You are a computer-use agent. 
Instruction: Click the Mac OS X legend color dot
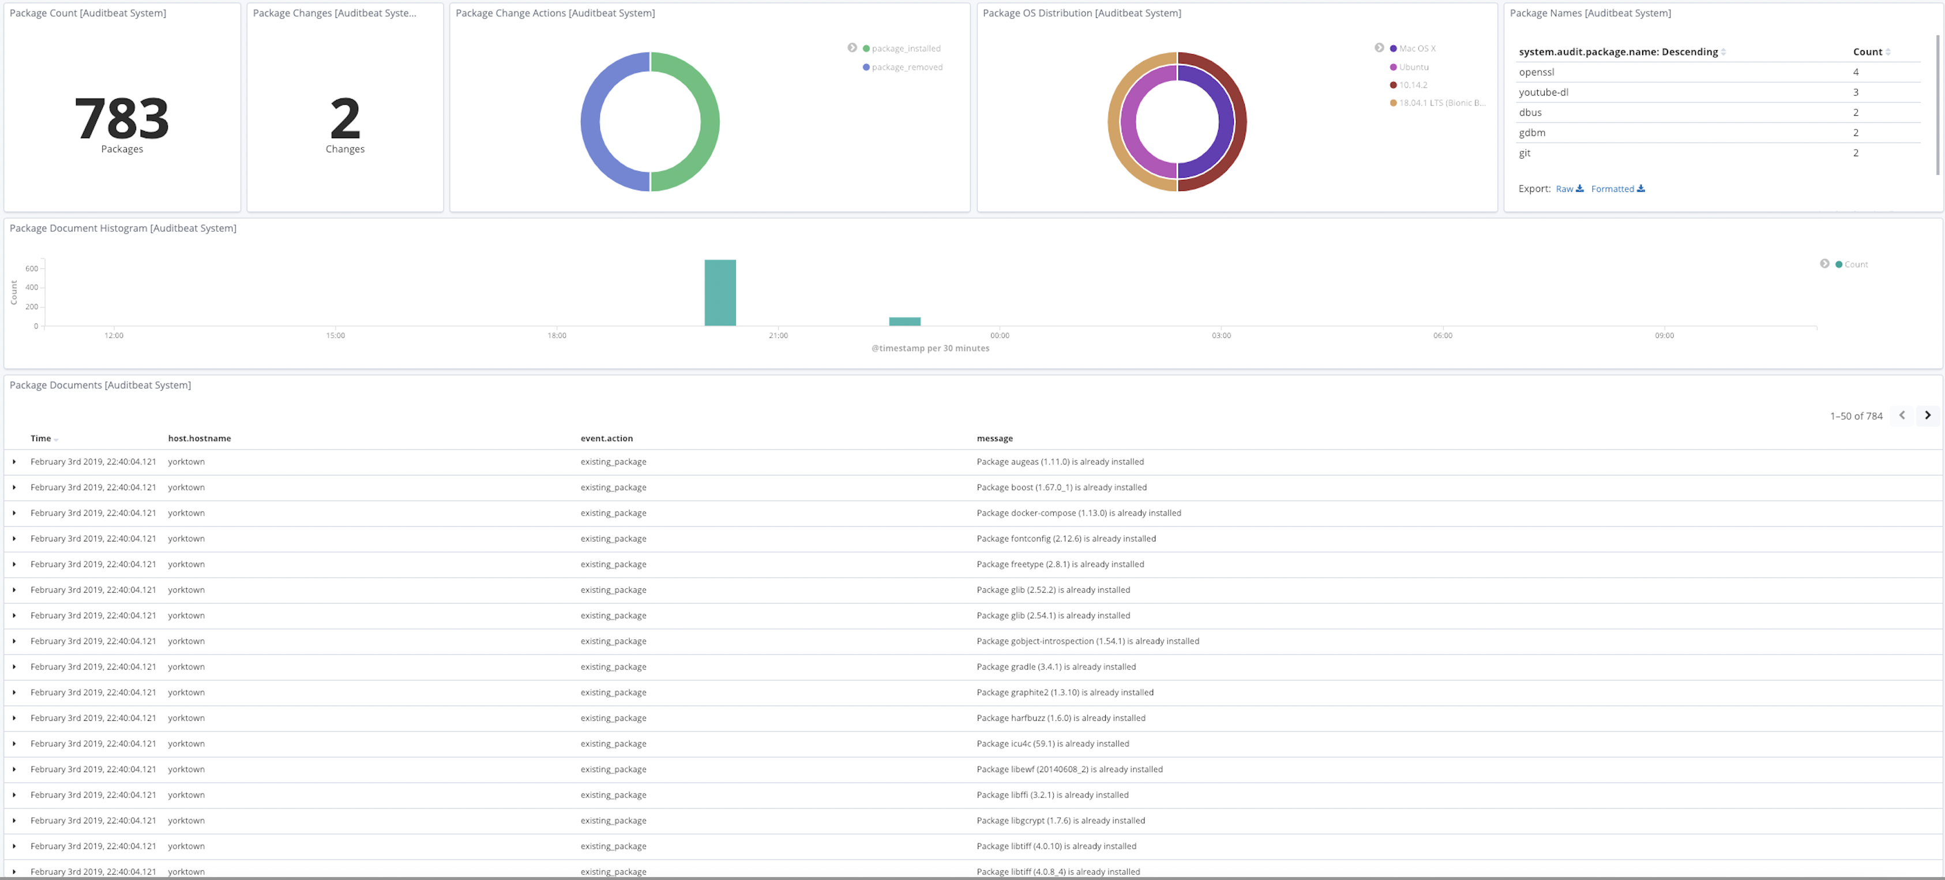[x=1393, y=48]
